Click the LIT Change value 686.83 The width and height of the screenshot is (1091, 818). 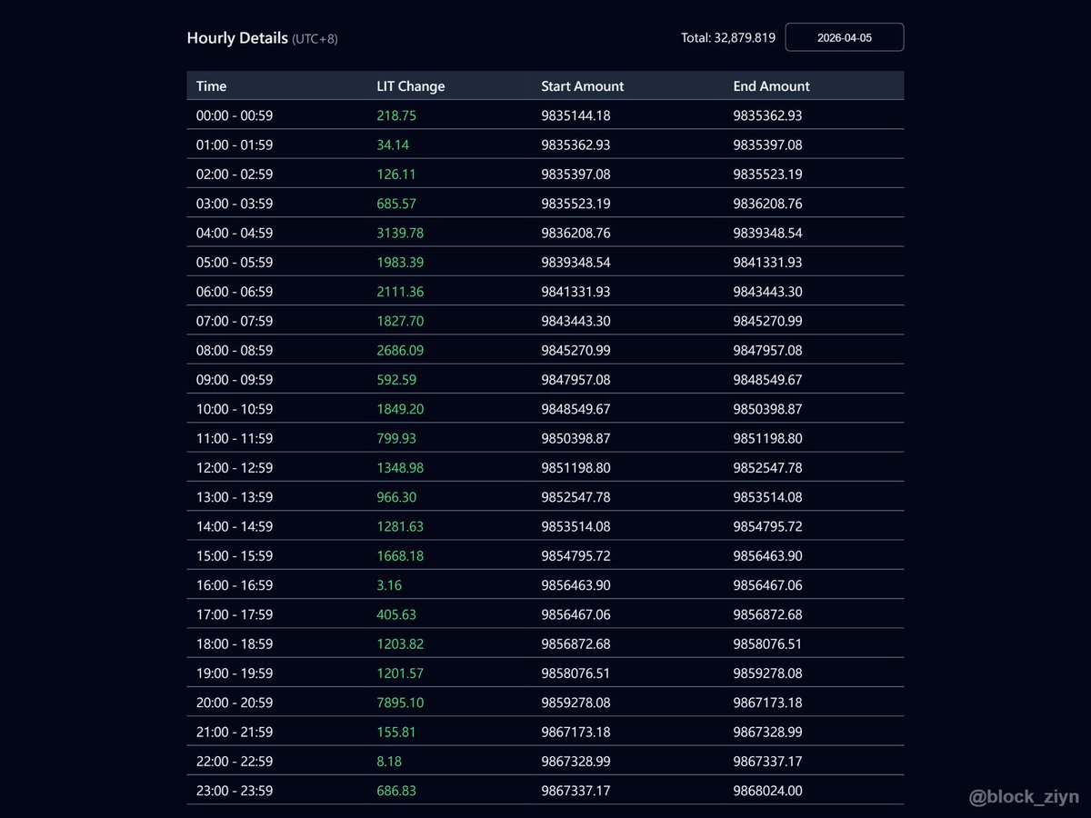396,791
